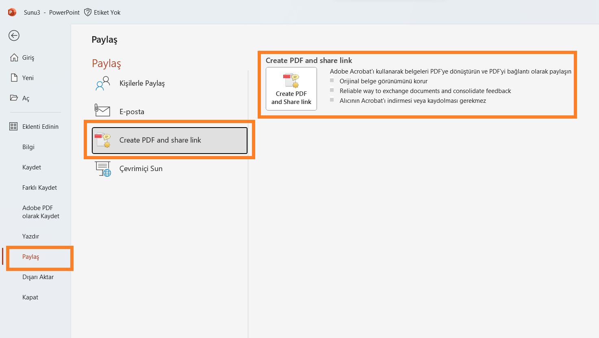The image size is (599, 338).
Task: Open a file via the Aç folder icon
Action: click(13, 98)
